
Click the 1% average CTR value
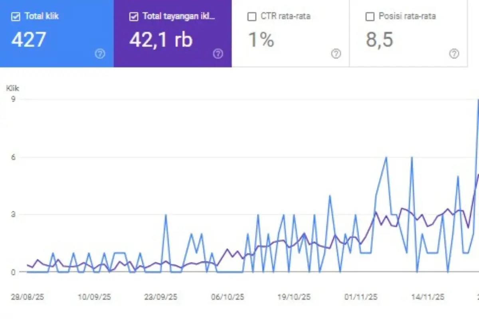click(261, 39)
